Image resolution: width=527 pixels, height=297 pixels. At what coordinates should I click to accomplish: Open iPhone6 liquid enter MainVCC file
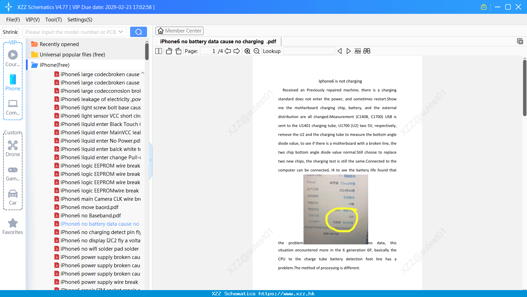98,133
